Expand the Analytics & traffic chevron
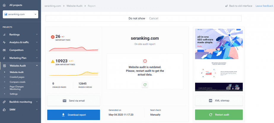The image size is (274, 123). pyautogui.click(x=37, y=42)
